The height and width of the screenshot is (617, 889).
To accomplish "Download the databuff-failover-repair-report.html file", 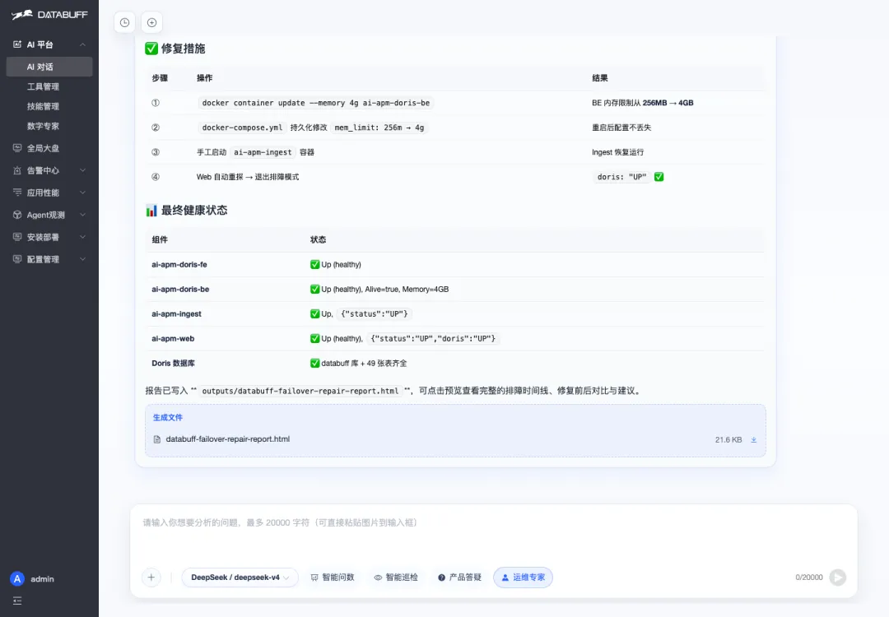I will 753,439.
